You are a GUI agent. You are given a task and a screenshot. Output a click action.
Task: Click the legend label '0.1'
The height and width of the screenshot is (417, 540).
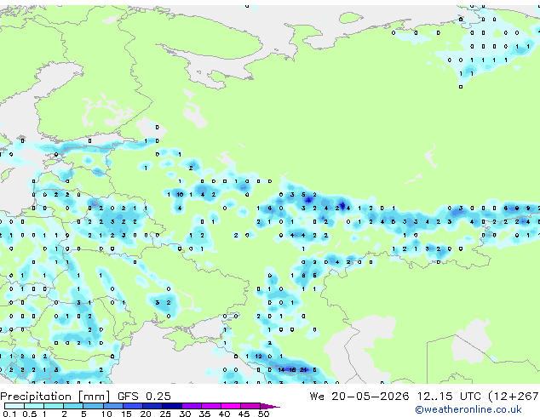[10, 414]
